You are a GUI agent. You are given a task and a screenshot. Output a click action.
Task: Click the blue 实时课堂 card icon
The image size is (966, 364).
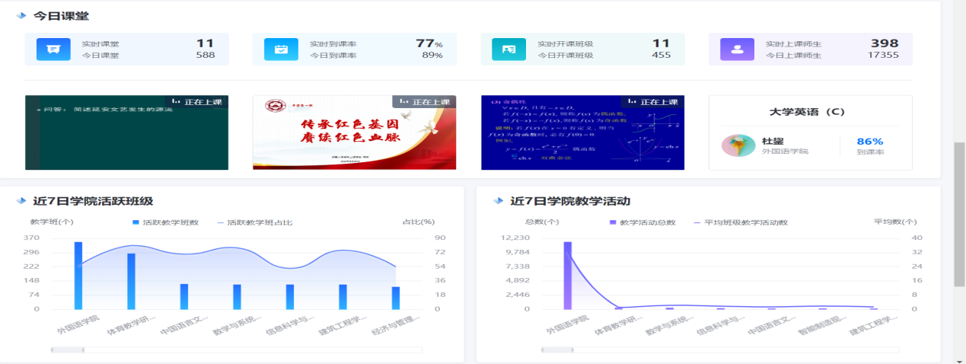(53, 49)
